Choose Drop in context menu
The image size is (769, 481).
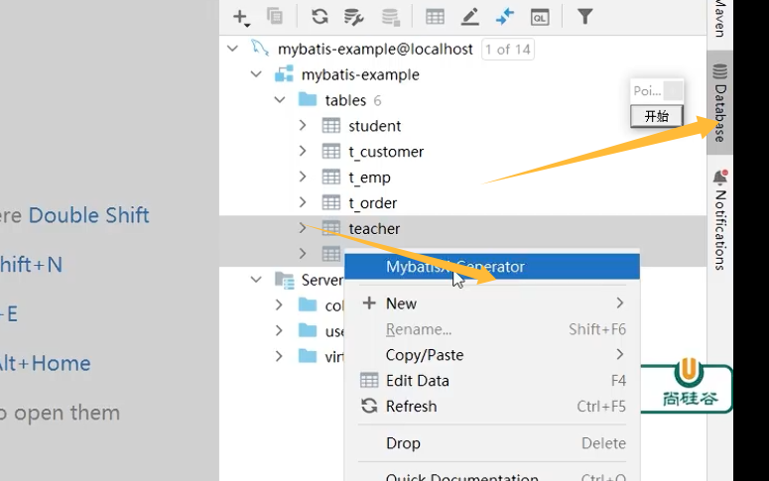[x=492, y=443]
